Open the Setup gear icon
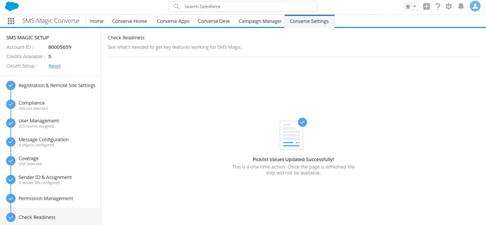Image resolution: width=486 pixels, height=225 pixels. pyautogui.click(x=449, y=7)
